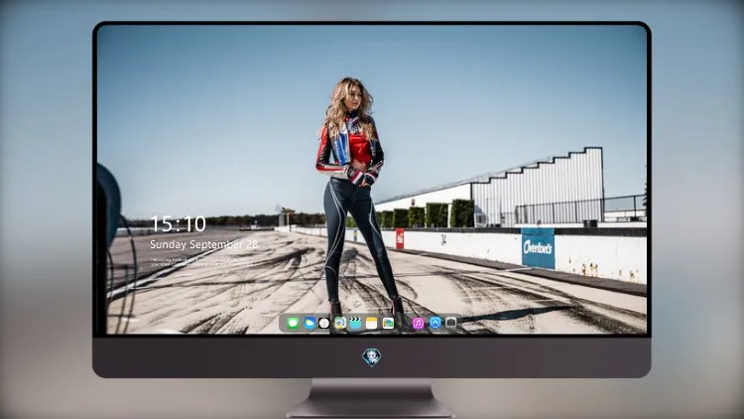This screenshot has width=744, height=419.
Task: Open the Clock app in the dock
Action: 324,324
